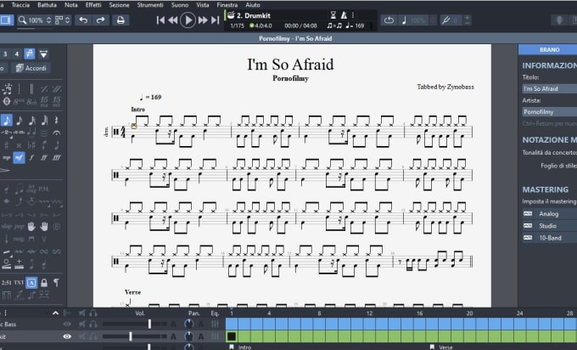Select the ff dynamic
Image resolution: width=577 pixels, height=350 pixels.
[x=44, y=158]
